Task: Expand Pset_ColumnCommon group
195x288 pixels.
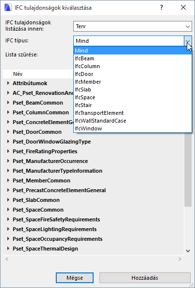Action: [8, 112]
